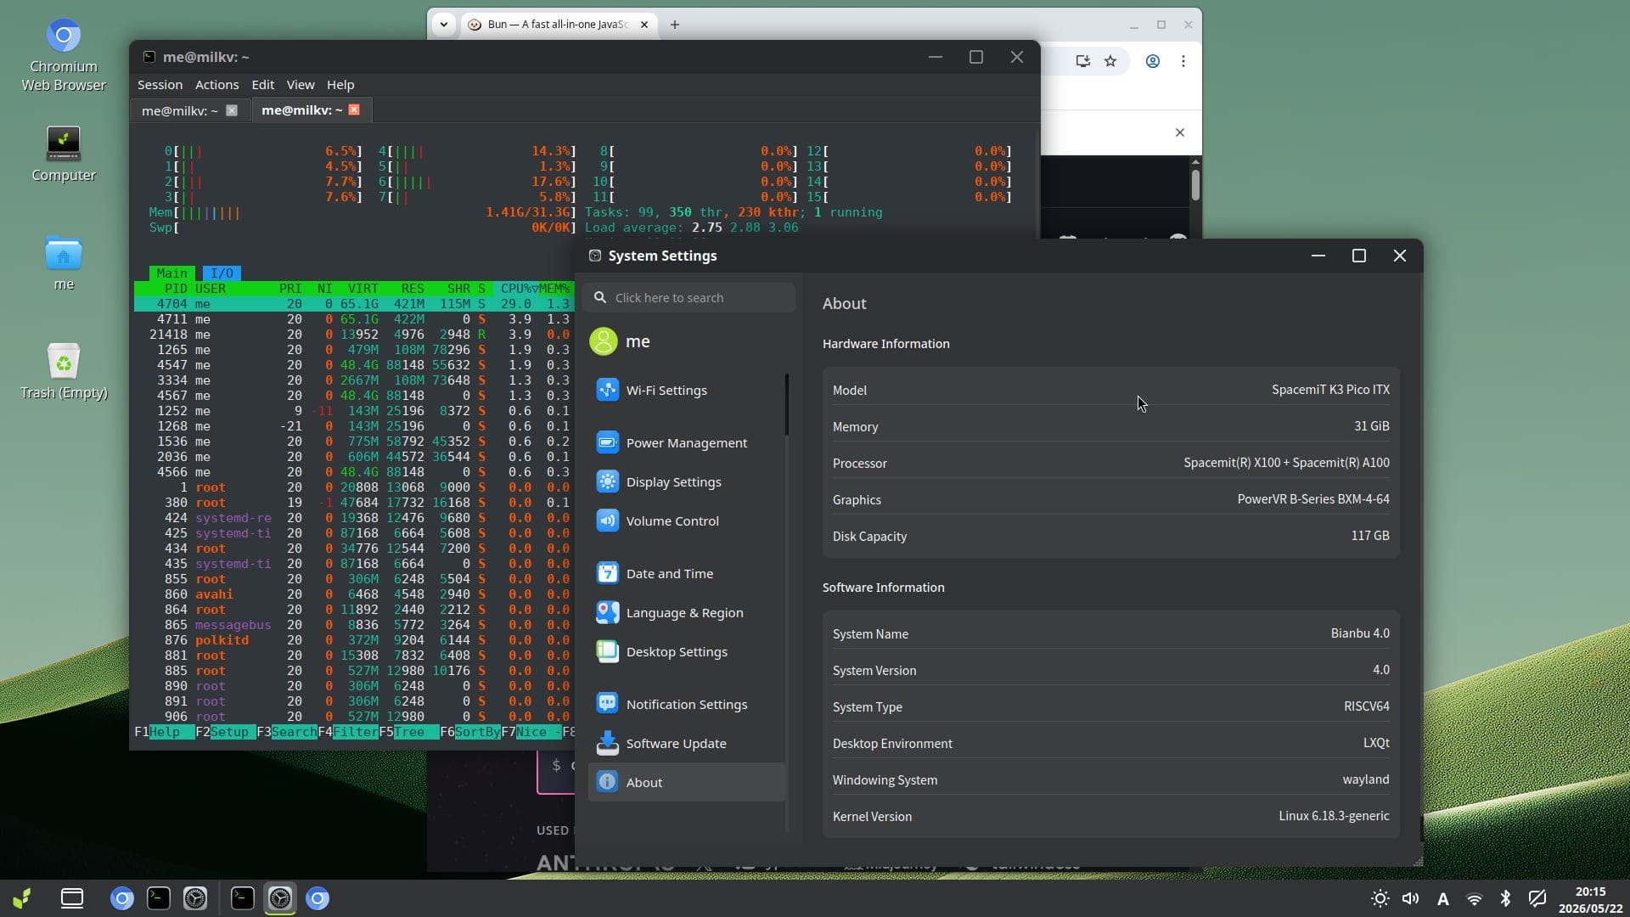Open the application launcher in taskbar
This screenshot has width=1630, height=917.
click(22, 898)
